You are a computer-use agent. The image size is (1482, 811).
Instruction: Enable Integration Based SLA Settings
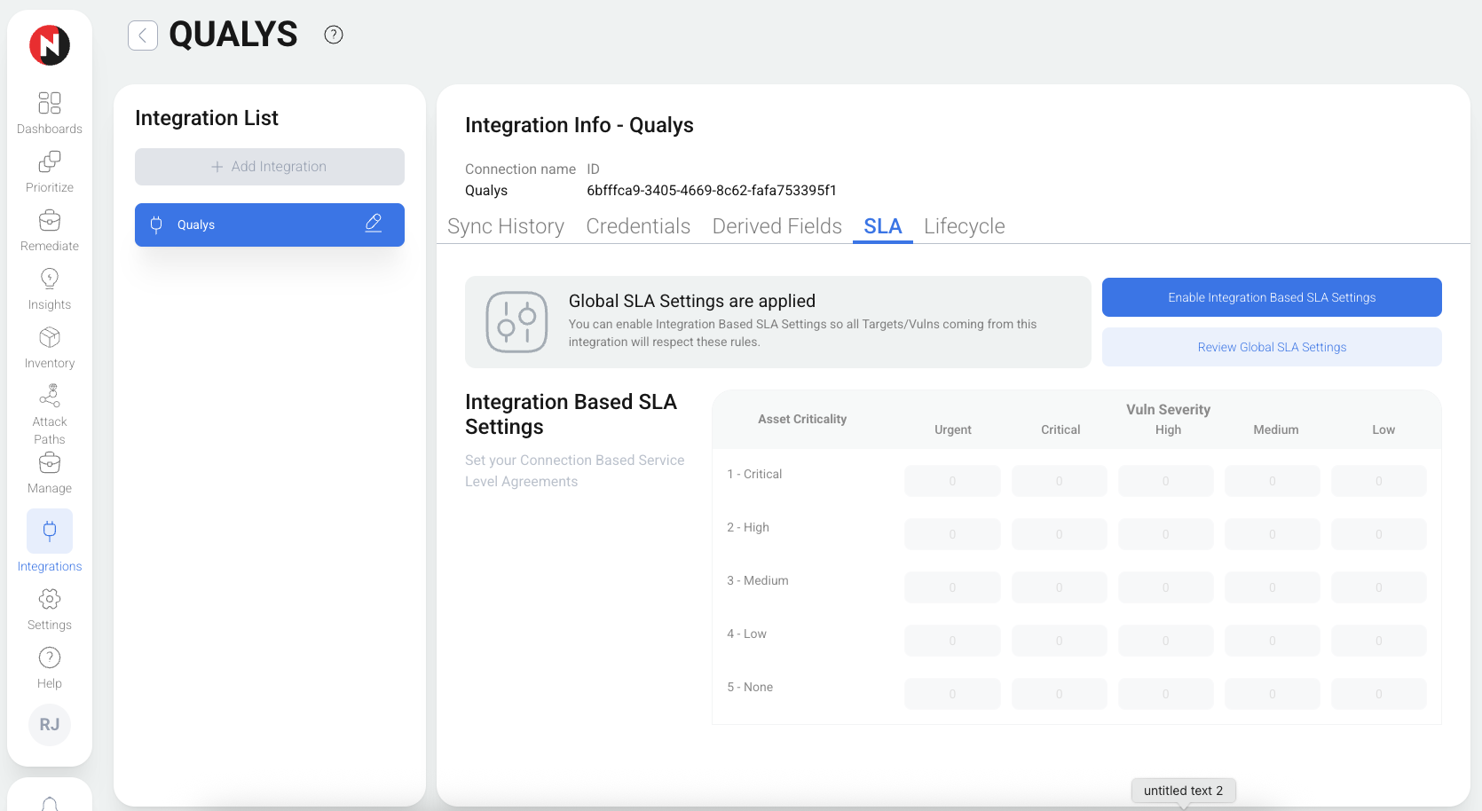point(1272,297)
